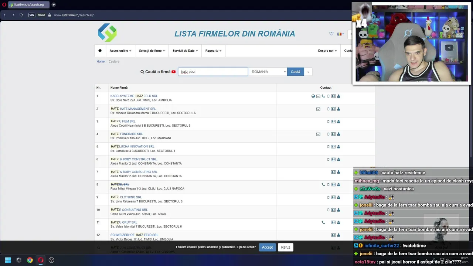Open the Romanian flag language dropdown
The width and height of the screenshot is (473, 266).
[x=340, y=34]
